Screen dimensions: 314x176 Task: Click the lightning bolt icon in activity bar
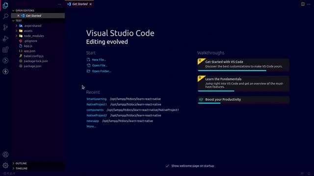(5, 71)
